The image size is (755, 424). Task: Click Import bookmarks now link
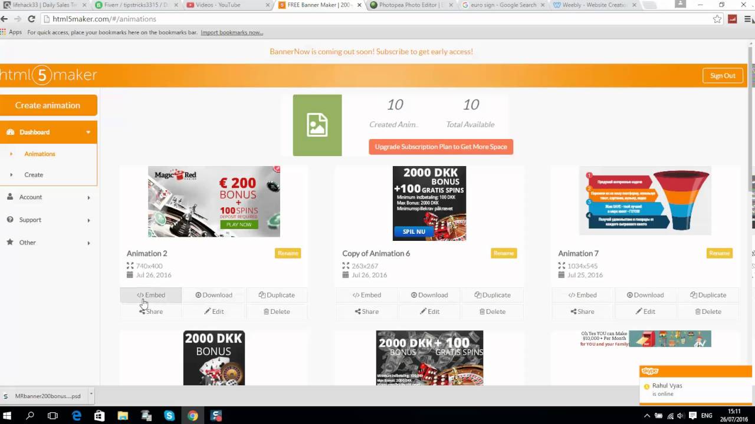pos(232,32)
